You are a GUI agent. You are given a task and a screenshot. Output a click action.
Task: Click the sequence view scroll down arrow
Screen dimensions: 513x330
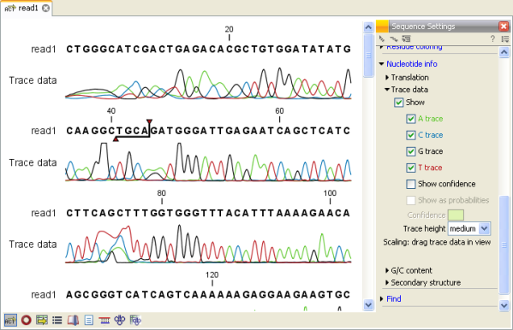tap(368, 305)
